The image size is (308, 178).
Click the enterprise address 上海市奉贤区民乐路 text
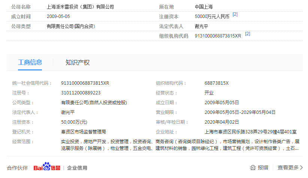pyautogui.click(x=250, y=132)
